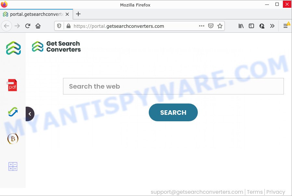Expand the toolbar overflow chevron
Screen dimensions: 292x196
(x=272, y=26)
